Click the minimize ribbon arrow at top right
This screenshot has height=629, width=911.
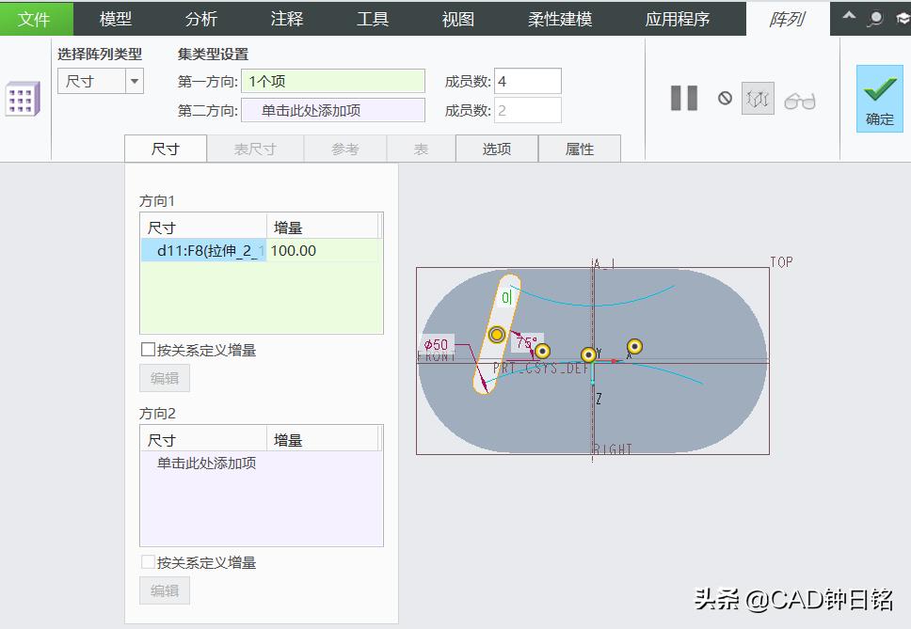[850, 16]
